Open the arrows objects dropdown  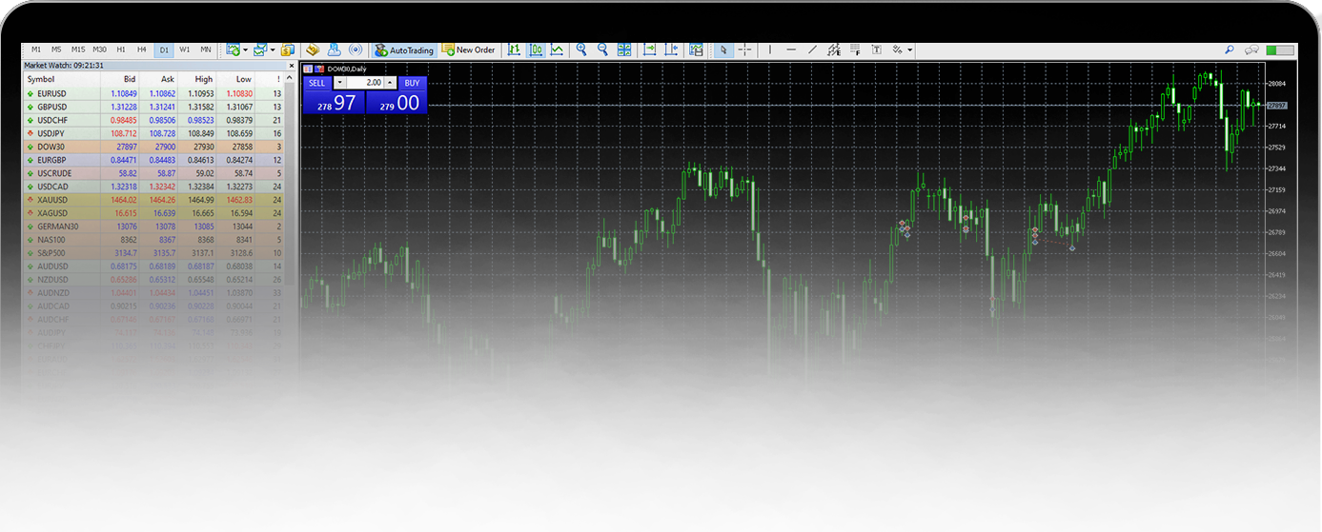tap(910, 49)
